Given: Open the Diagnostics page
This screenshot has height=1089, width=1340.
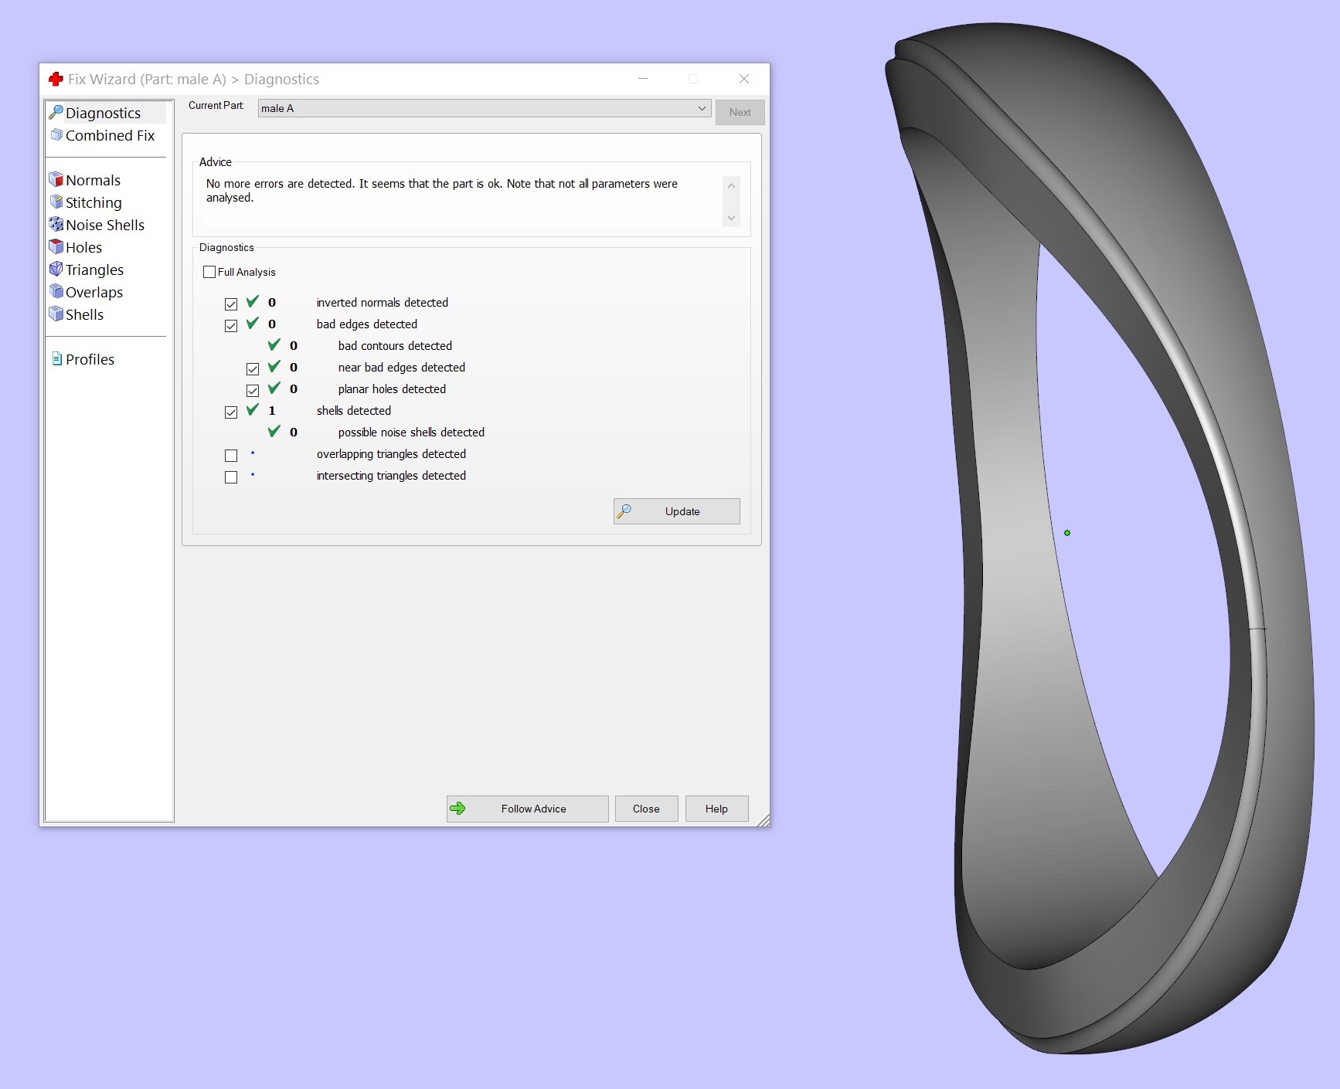Looking at the screenshot, I should point(104,113).
